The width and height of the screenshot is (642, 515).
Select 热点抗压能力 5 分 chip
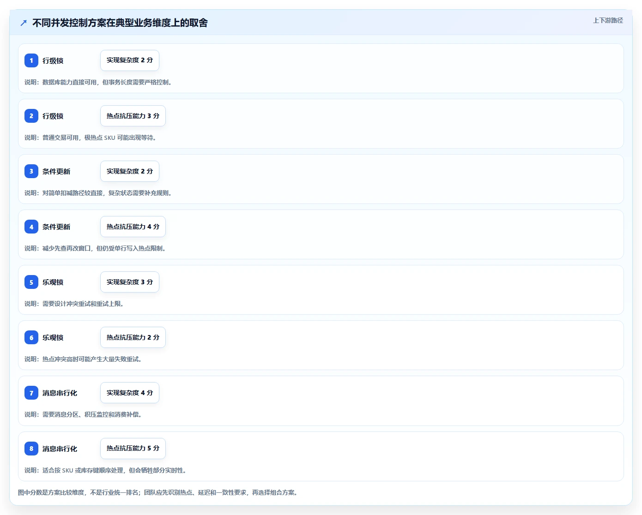click(x=133, y=449)
